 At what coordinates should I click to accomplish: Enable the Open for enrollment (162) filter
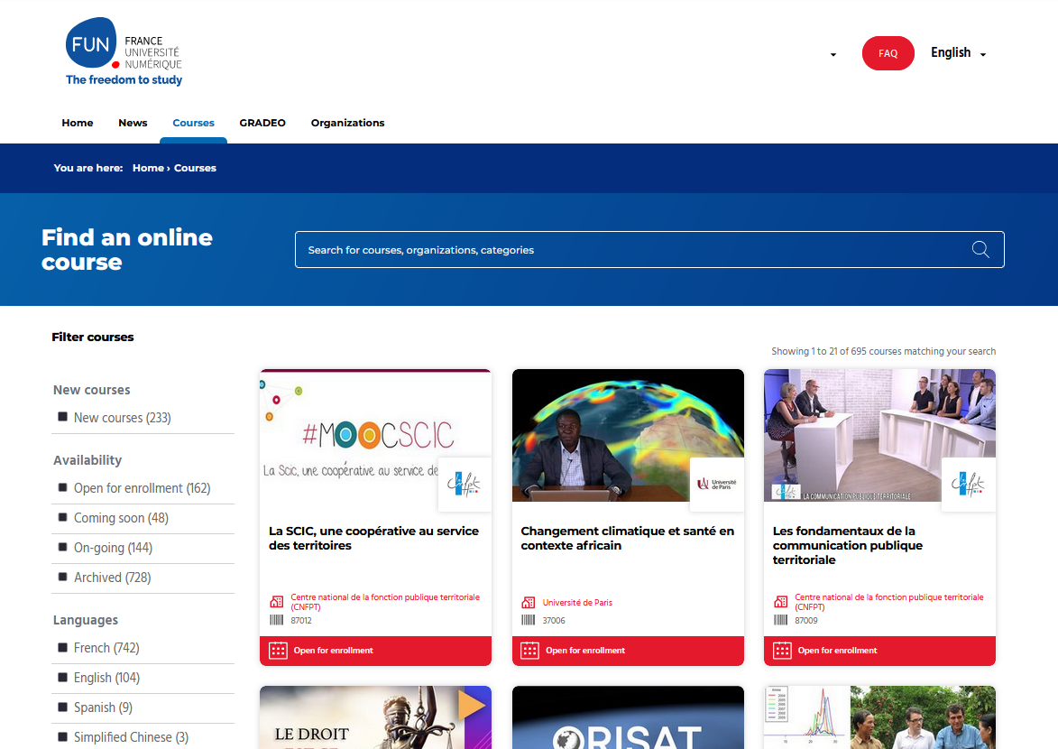point(63,487)
